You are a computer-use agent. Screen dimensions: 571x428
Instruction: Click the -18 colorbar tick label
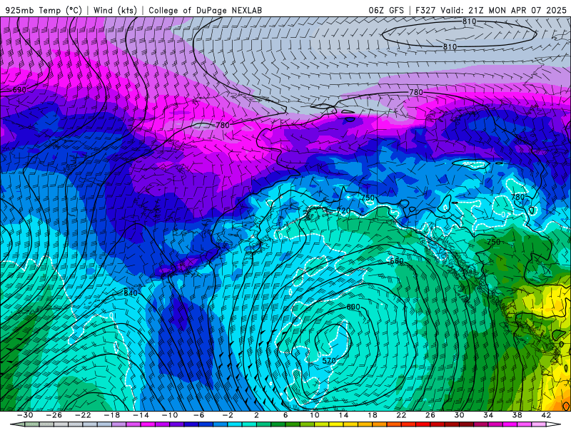pyautogui.click(x=112, y=415)
